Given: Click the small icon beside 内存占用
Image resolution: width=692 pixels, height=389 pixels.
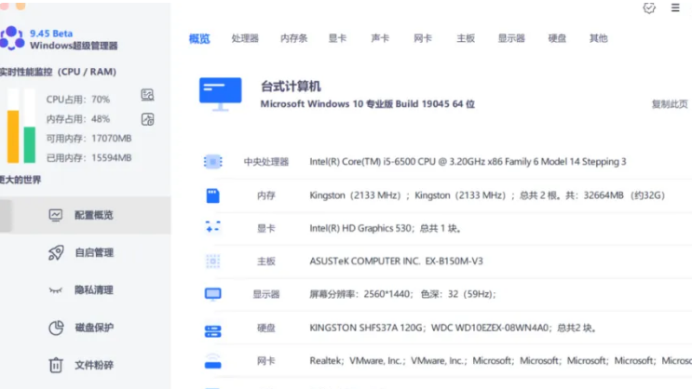Looking at the screenshot, I should point(147,119).
